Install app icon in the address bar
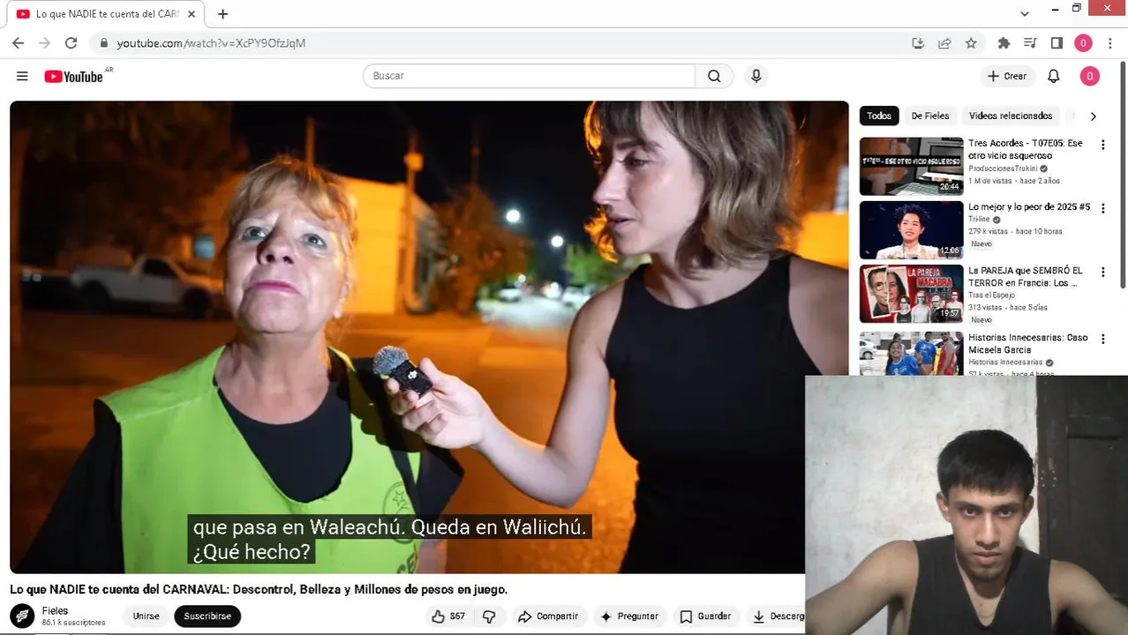This screenshot has width=1128, height=635. pyautogui.click(x=918, y=42)
